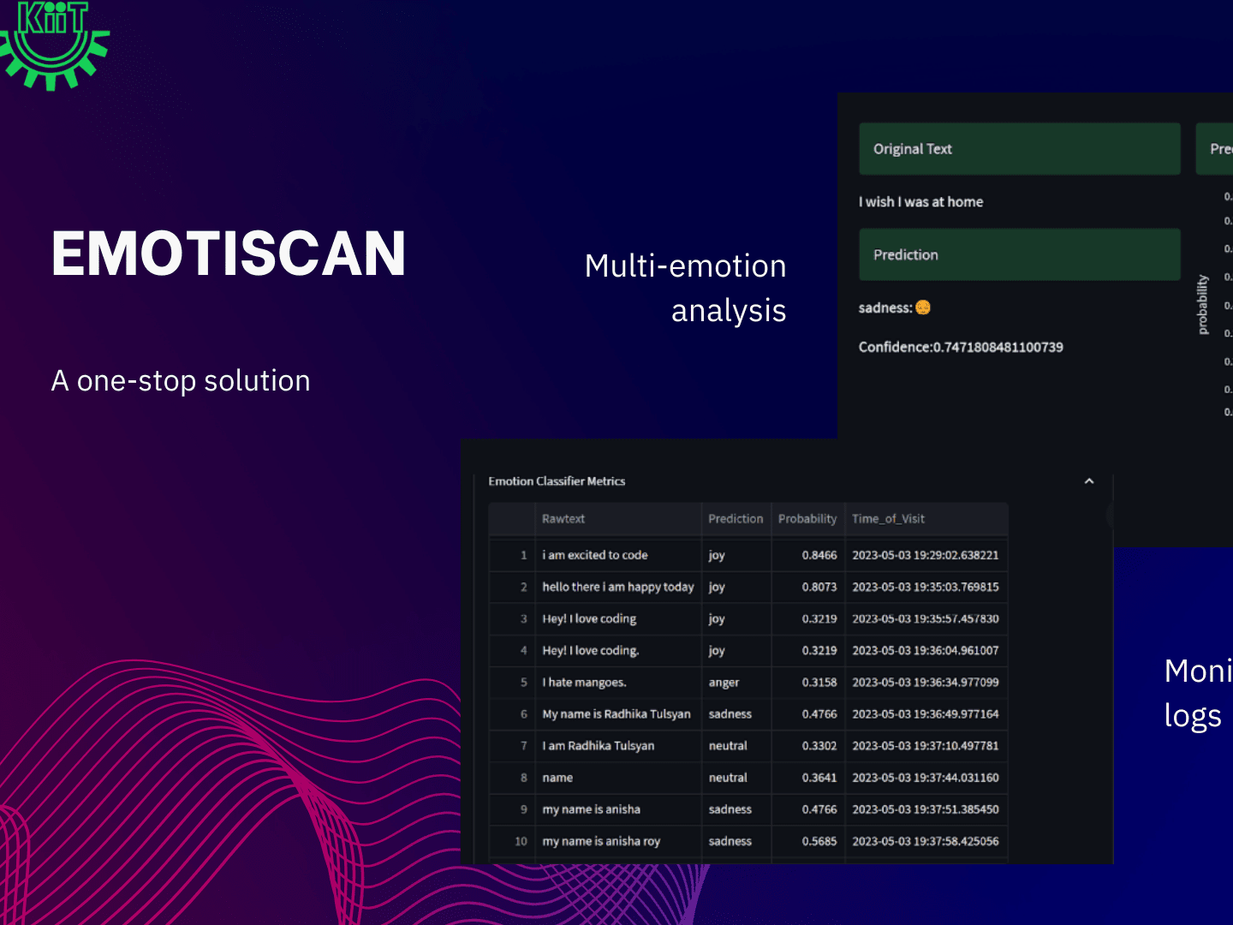1233x925 pixels.
Task: Select the Prediction column header in metrics table
Action: pos(736,519)
